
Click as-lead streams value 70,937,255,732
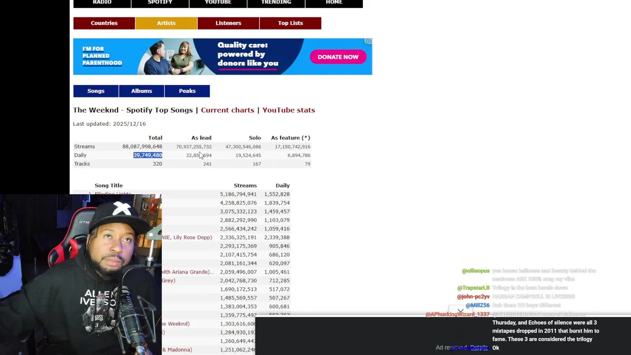pos(194,146)
